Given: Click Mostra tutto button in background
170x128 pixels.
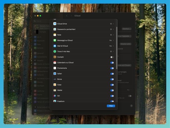Looking at the screenshot, I should [x=125, y=44].
